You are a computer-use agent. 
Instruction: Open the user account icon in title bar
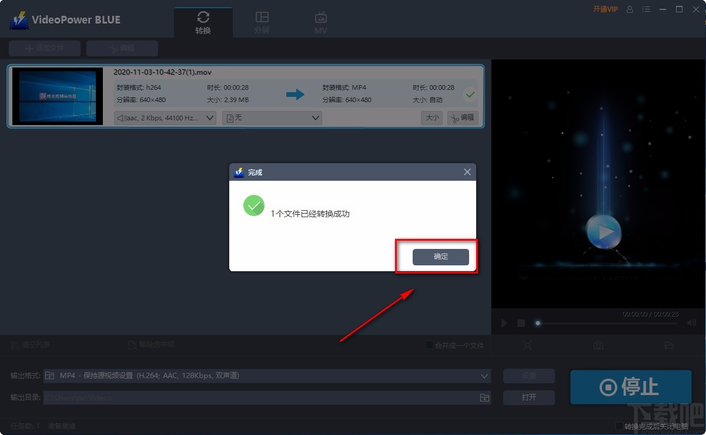pos(629,9)
